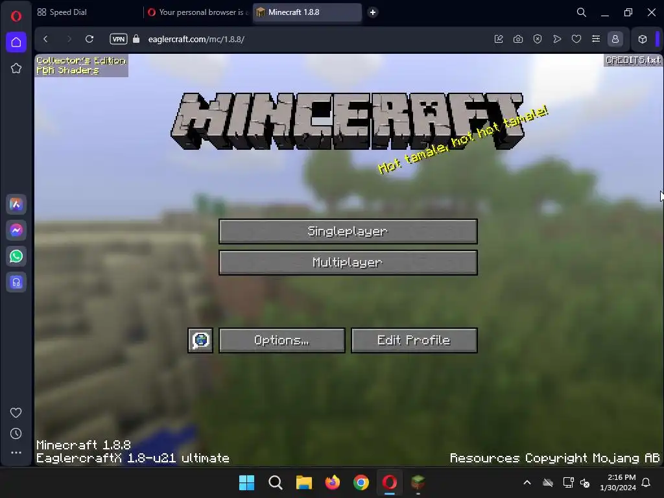
Task: Click the Edit Profile button
Action: click(414, 340)
